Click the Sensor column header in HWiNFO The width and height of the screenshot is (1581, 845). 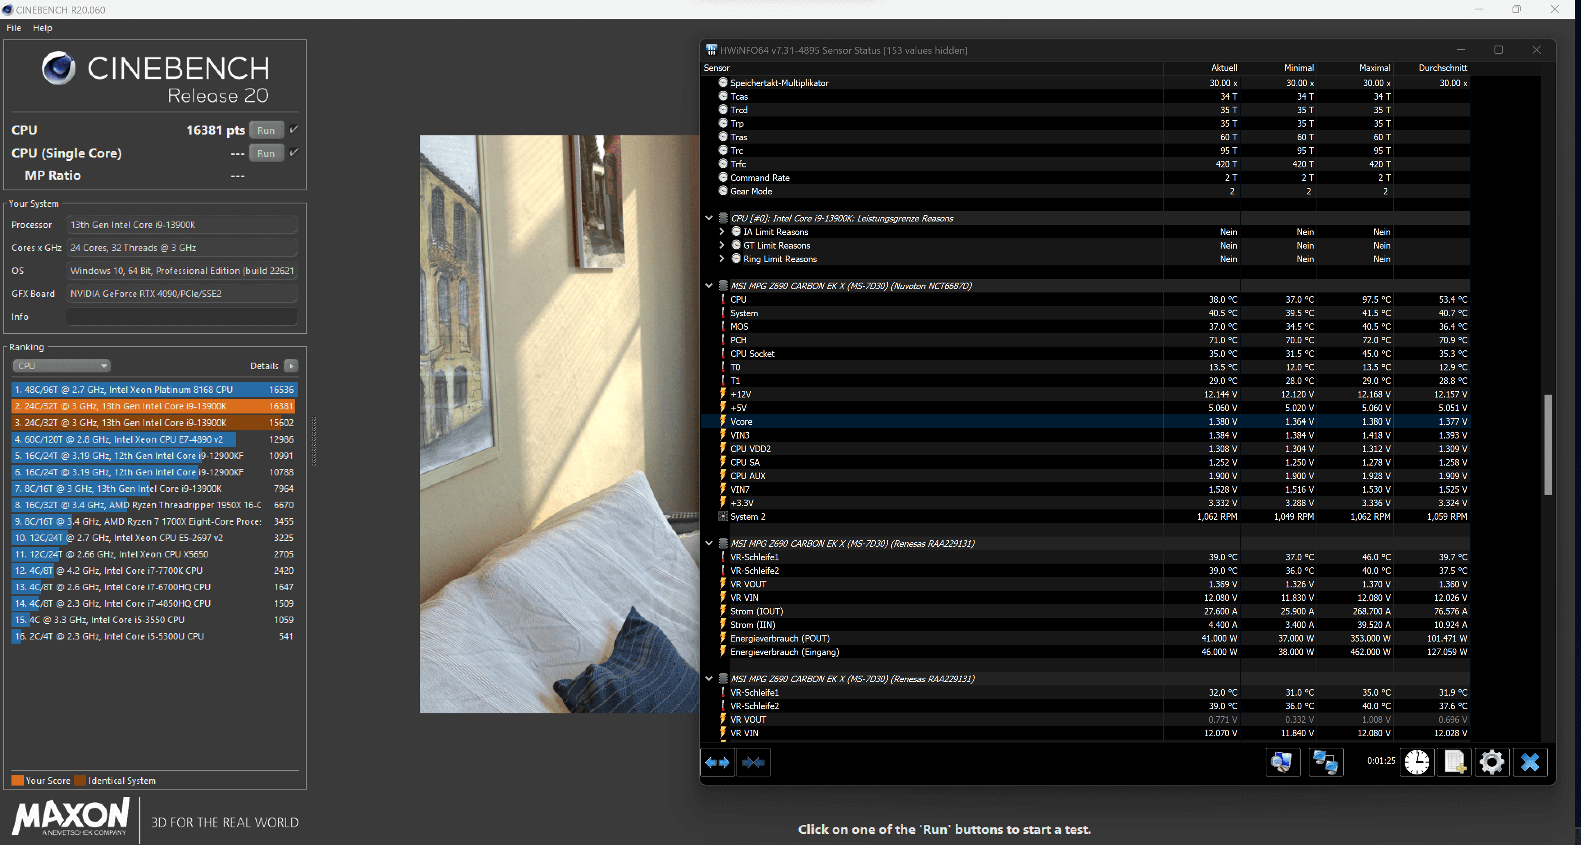pyautogui.click(x=717, y=68)
